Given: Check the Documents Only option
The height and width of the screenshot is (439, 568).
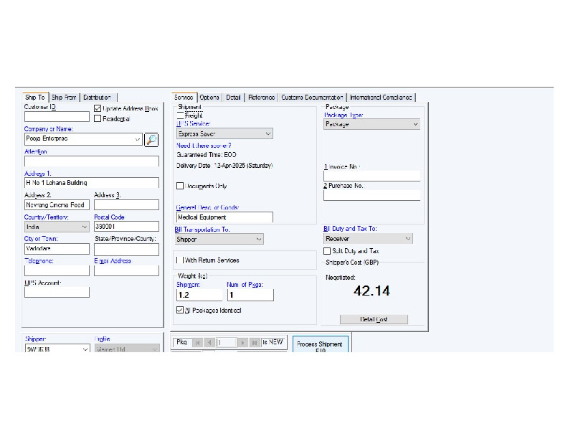Looking at the screenshot, I should (181, 186).
